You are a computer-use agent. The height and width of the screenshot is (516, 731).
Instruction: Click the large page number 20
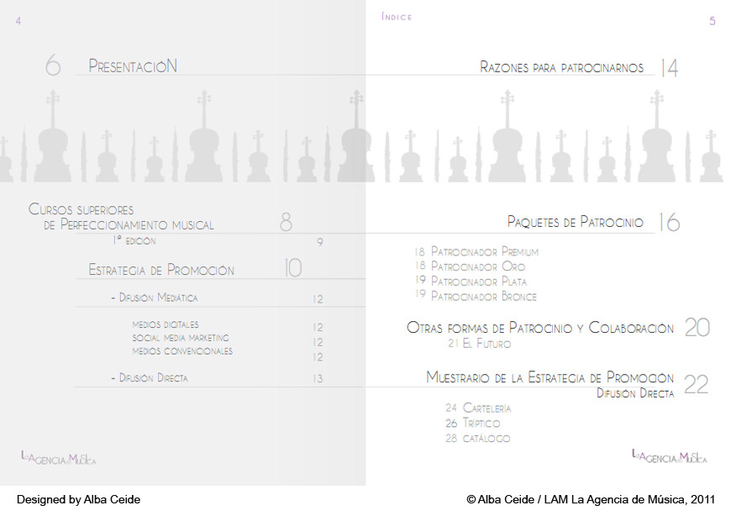(697, 327)
